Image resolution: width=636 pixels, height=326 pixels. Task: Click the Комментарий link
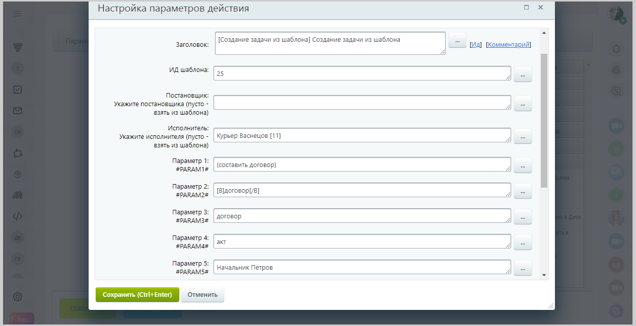tap(509, 45)
